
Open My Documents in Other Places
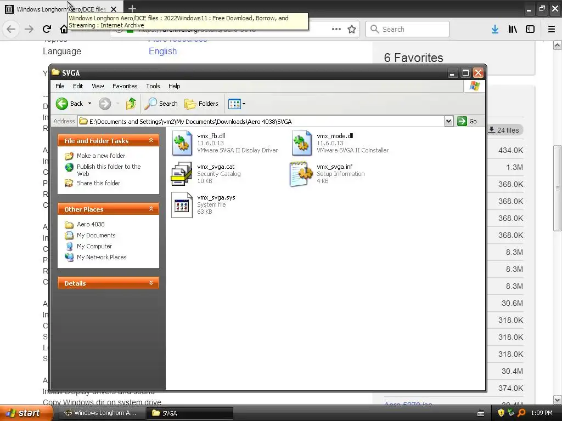tap(96, 235)
